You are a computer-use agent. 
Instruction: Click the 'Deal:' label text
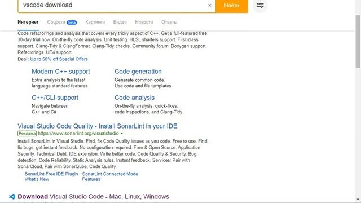click(x=23, y=59)
